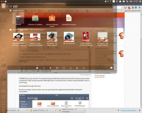Click the first orange question-mark badge on page
Image resolution: width=142 pixels, height=113 pixels.
[121, 36]
